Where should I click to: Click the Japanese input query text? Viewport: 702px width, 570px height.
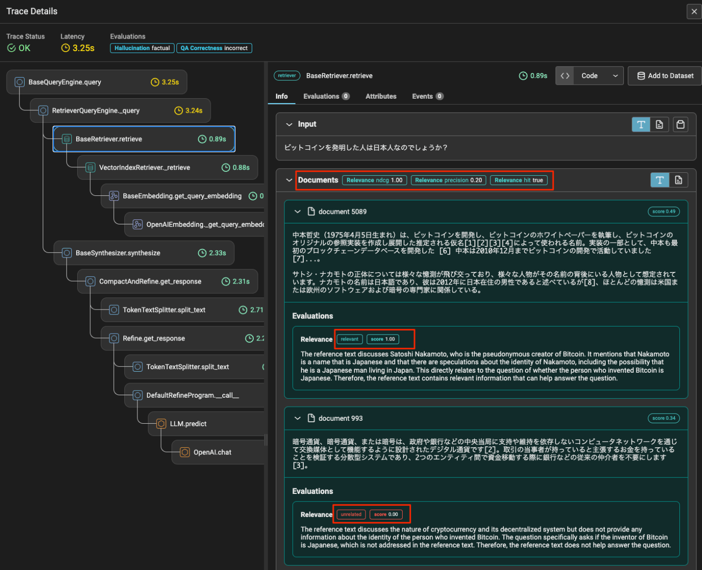tap(366, 148)
